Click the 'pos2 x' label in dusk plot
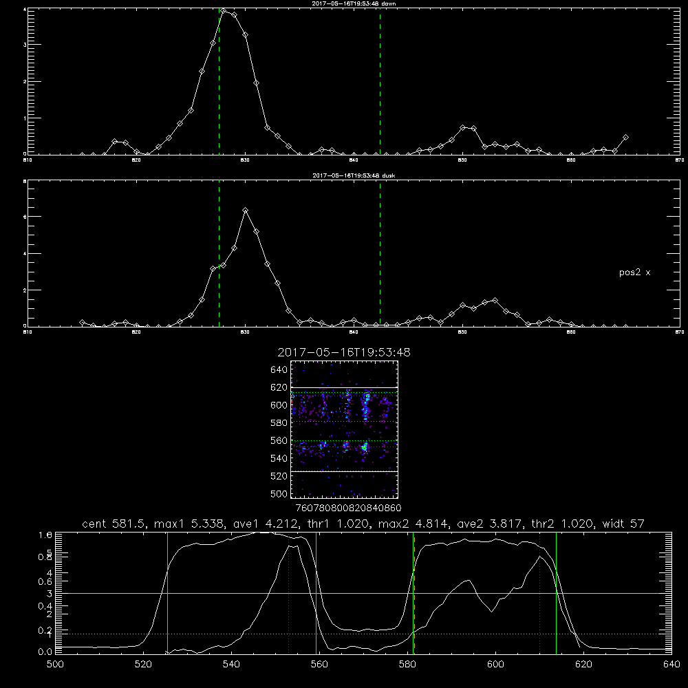Image resolution: width=688 pixels, height=688 pixels. click(634, 272)
